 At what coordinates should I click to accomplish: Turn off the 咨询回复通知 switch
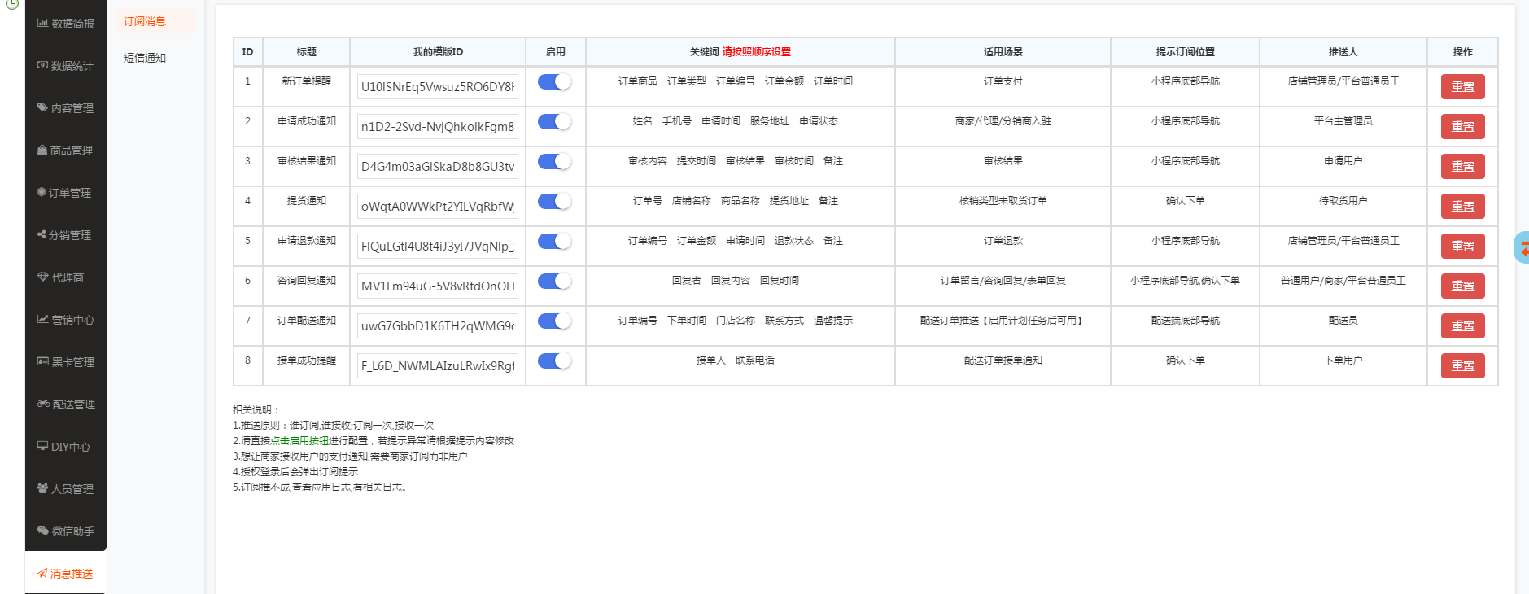(x=555, y=281)
